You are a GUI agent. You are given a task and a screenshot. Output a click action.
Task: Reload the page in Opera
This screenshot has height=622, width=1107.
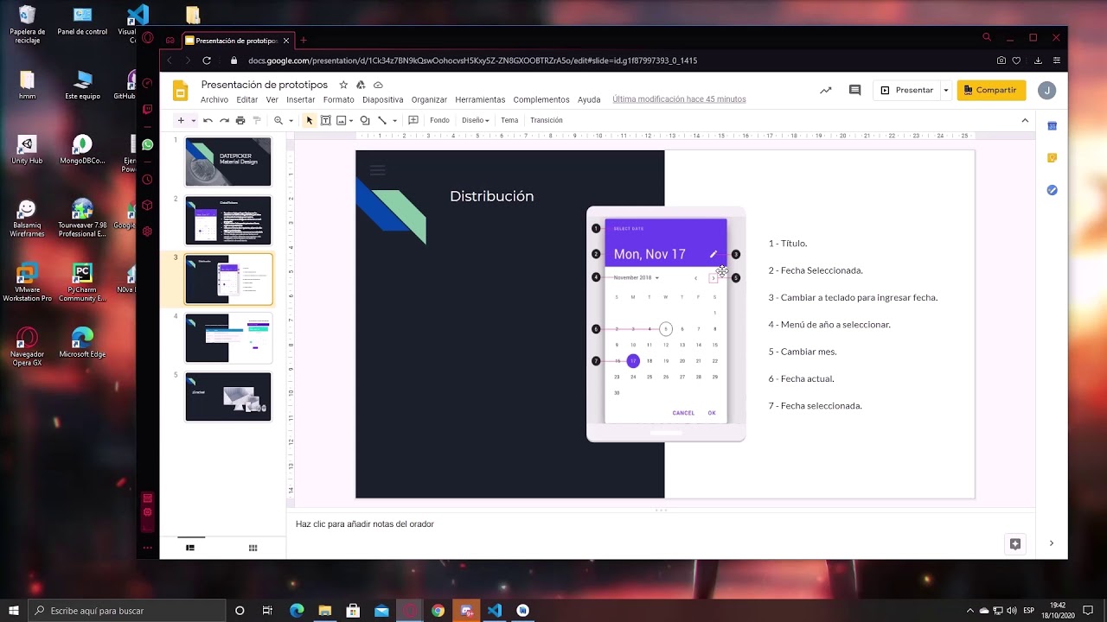click(x=207, y=60)
